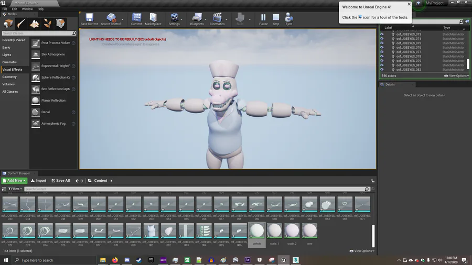Open the Marketplace from the toolbar
This screenshot has height=265, width=472.
[x=153, y=19]
